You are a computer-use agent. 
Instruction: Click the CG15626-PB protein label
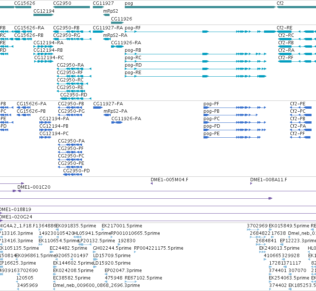click(31, 111)
